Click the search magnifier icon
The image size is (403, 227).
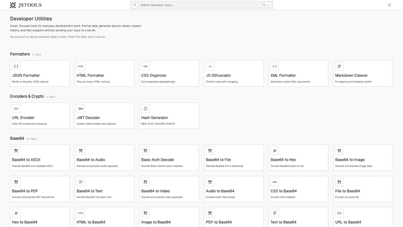tap(135, 5)
